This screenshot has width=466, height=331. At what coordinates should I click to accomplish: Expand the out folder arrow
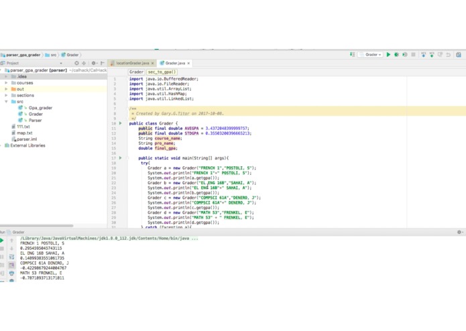(x=6, y=89)
